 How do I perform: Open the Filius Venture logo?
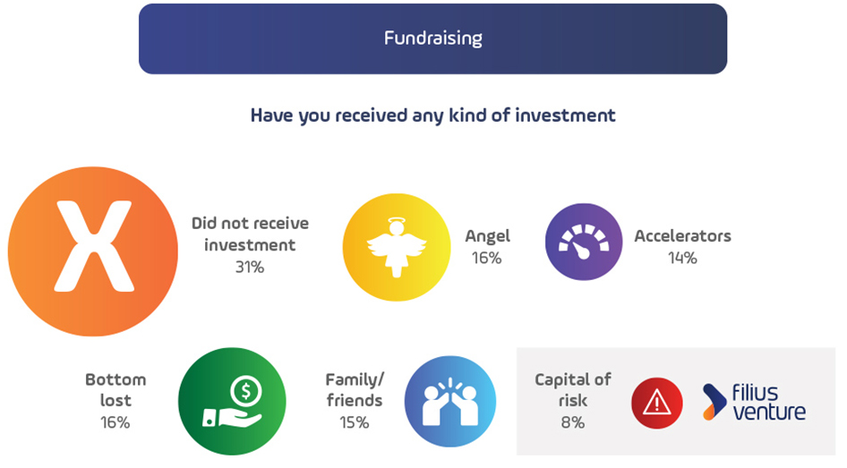[x=754, y=402]
